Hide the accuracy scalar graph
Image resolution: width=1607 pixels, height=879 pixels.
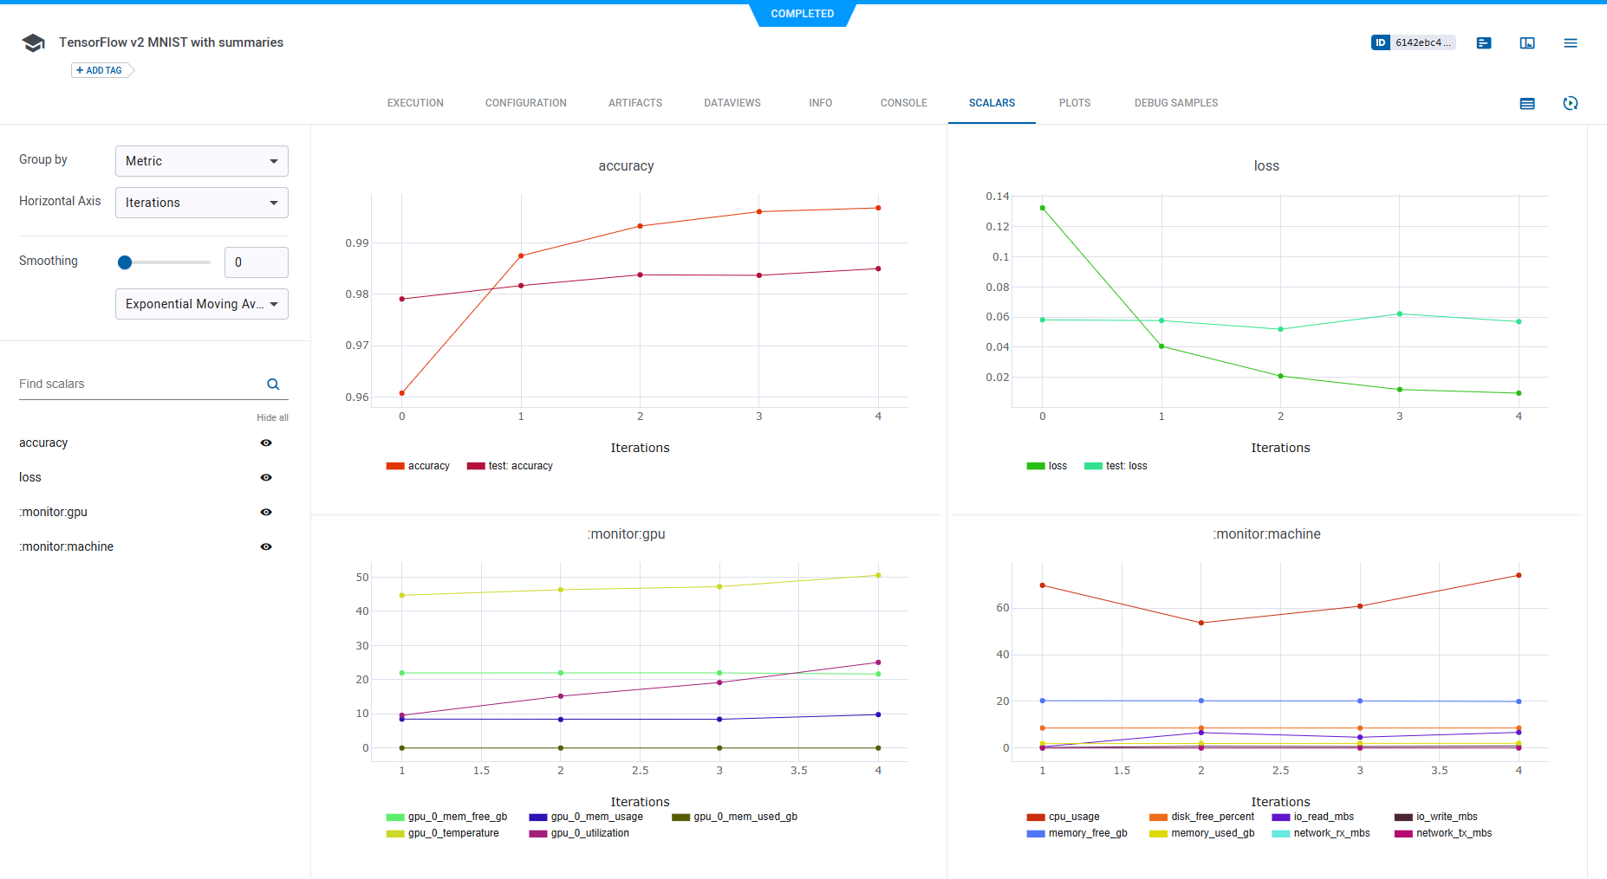coord(266,443)
